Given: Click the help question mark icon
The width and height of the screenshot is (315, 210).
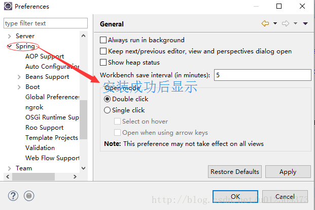Looking at the screenshot, I should click(13, 196).
